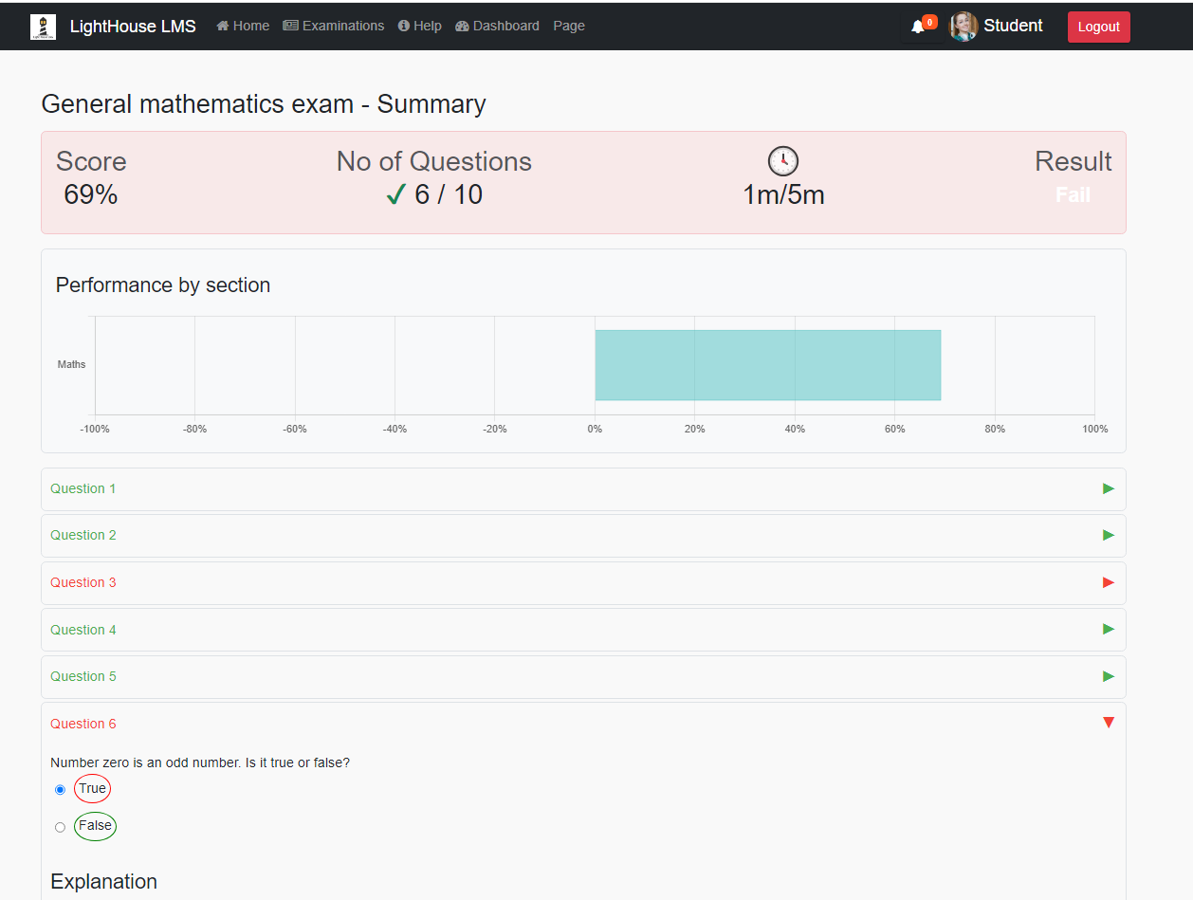Expand Question 1 using its green arrow
The height and width of the screenshot is (900, 1193).
point(1109,488)
